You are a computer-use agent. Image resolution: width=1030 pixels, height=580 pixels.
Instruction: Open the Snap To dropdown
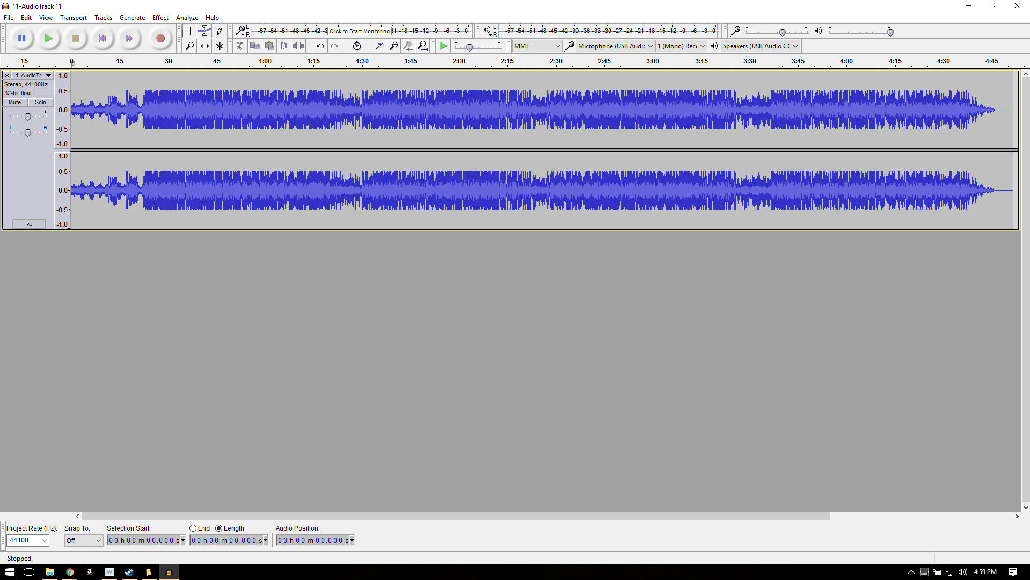pos(83,540)
